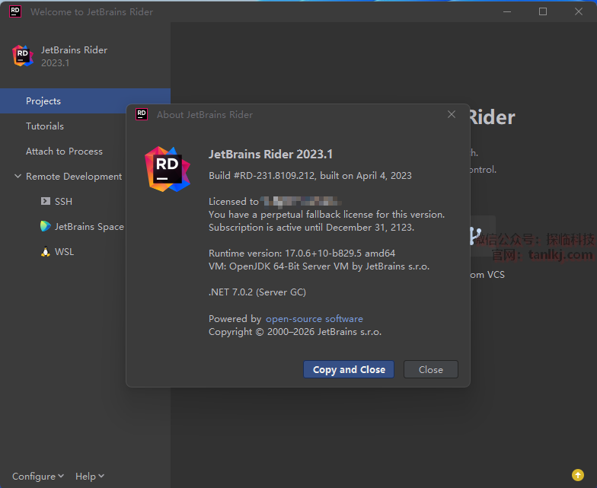This screenshot has width=597, height=488.
Task: Click the large Rider logo in About dialog
Action: coord(168,168)
